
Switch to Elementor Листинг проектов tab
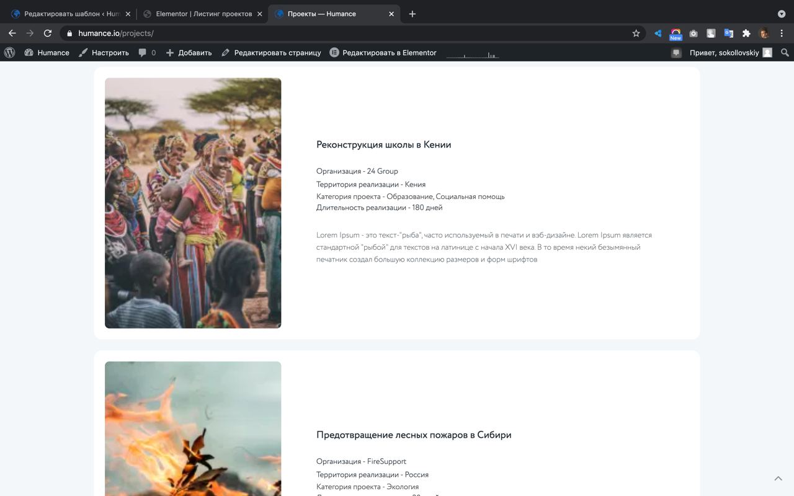203,14
